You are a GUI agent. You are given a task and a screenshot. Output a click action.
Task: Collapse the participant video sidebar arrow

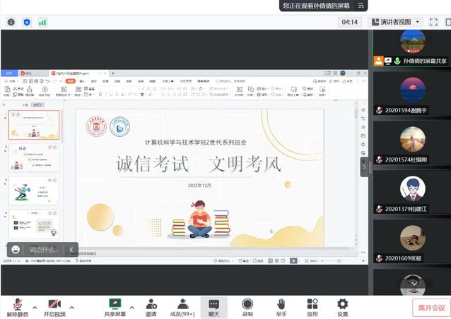click(x=365, y=167)
